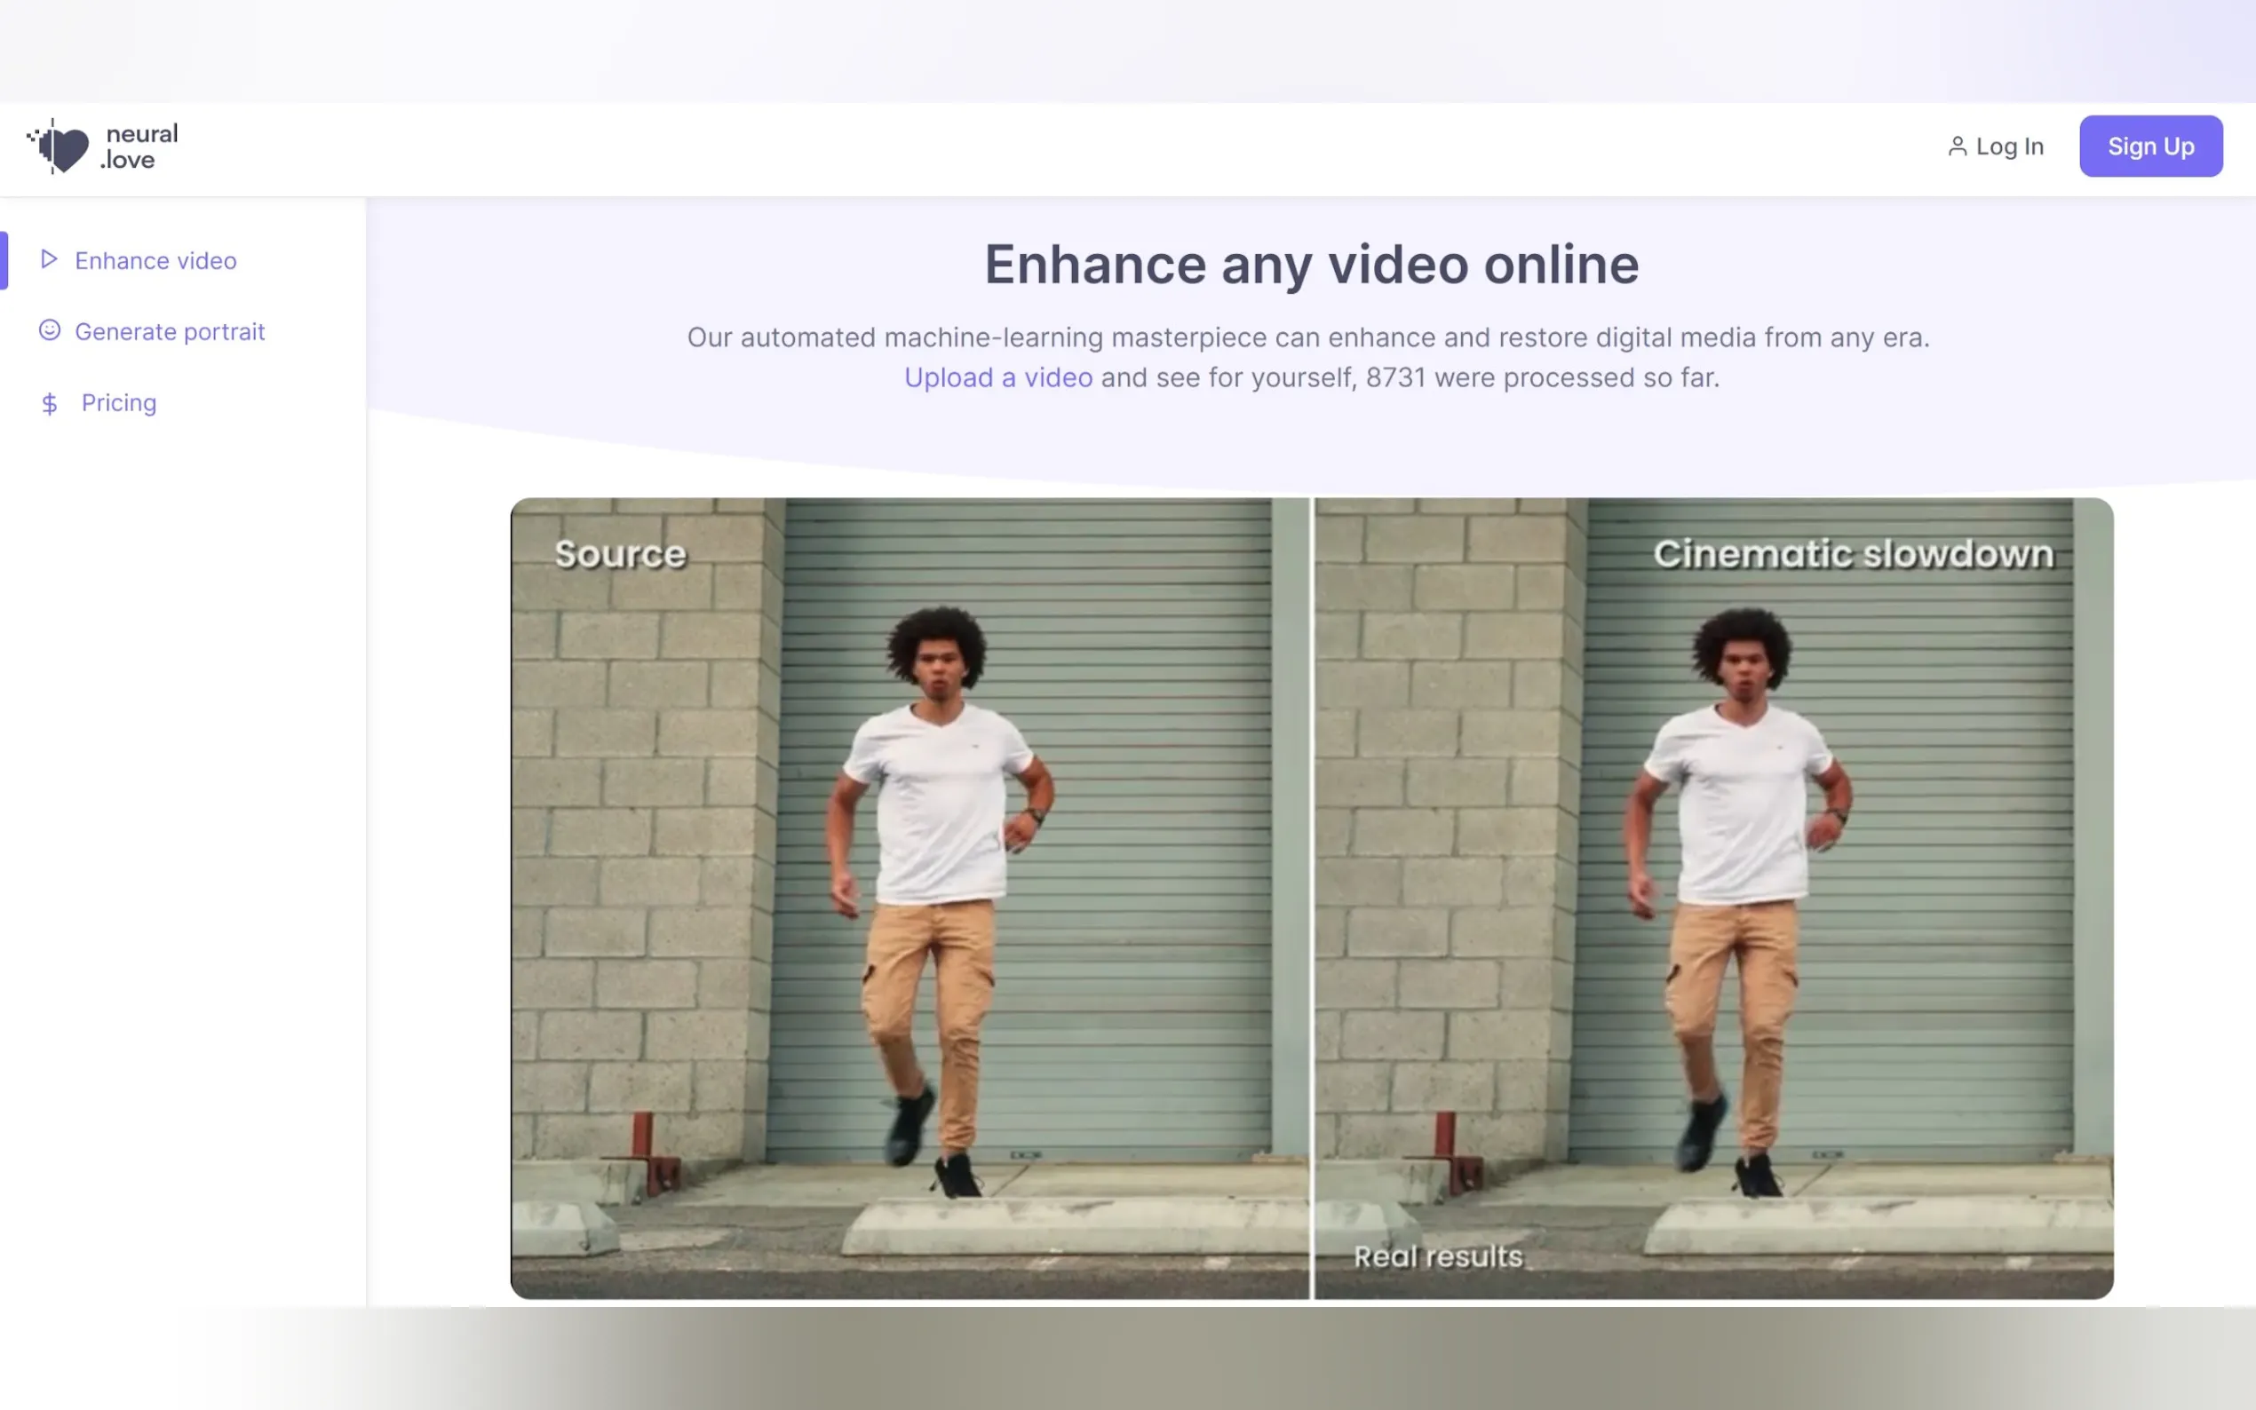Click the 'Real results' caption on video

[x=1437, y=1256]
